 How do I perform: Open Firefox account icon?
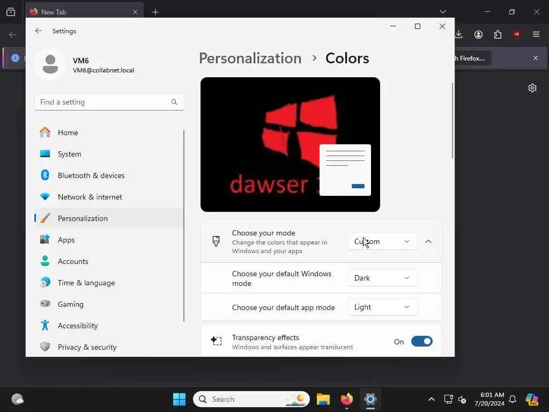click(x=478, y=34)
